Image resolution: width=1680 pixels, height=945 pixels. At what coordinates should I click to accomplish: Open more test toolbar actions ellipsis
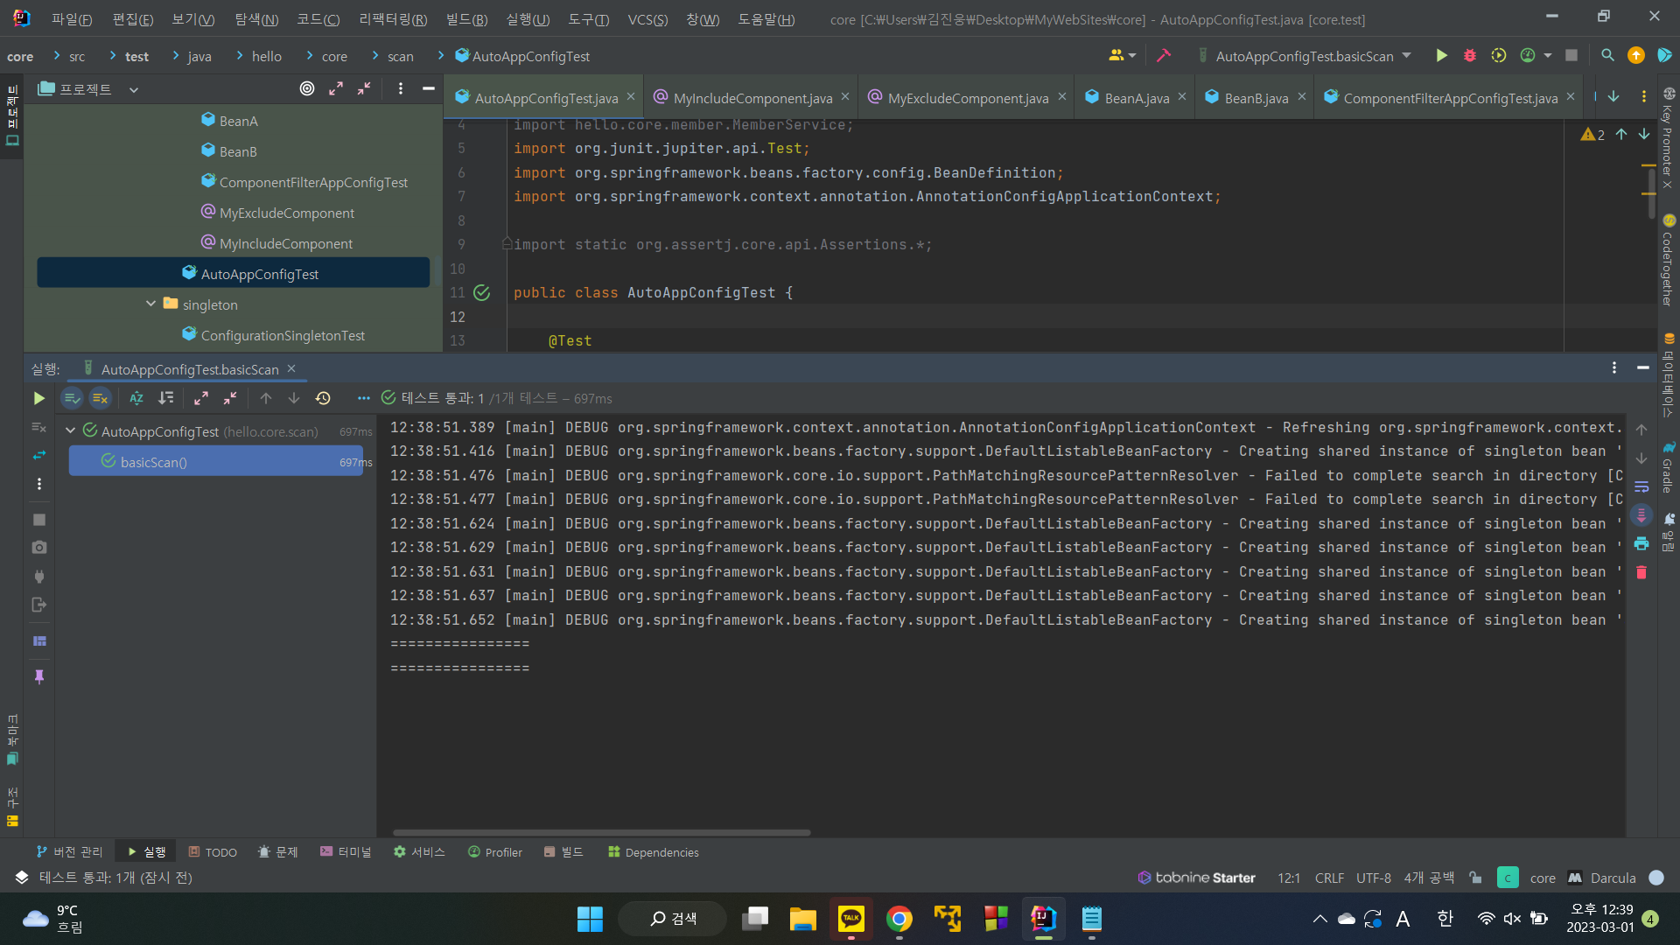[x=363, y=398]
